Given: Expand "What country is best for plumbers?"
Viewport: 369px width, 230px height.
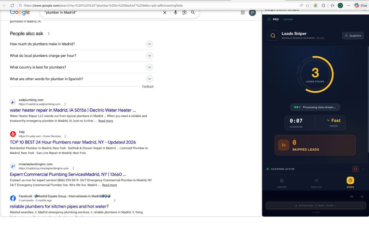Looking at the screenshot, I should point(82,67).
